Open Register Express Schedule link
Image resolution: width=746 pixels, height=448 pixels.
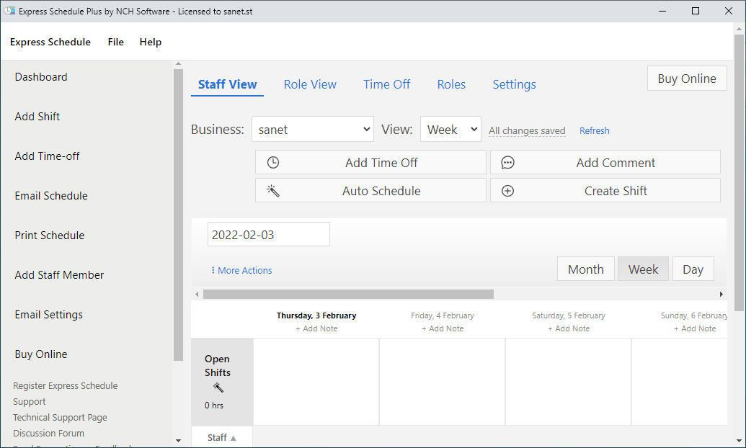click(x=65, y=386)
